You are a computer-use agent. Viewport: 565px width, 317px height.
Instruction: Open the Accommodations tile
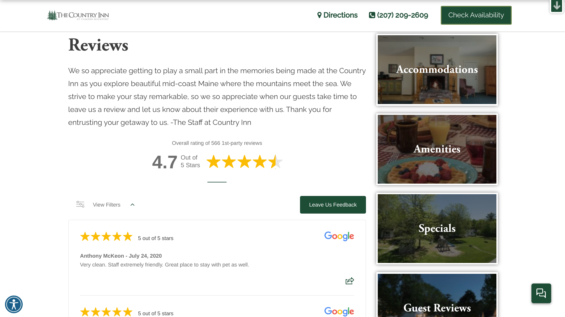[x=437, y=70]
